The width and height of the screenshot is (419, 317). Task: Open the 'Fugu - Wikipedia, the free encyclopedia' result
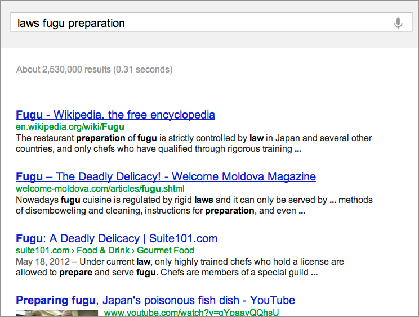(x=115, y=115)
